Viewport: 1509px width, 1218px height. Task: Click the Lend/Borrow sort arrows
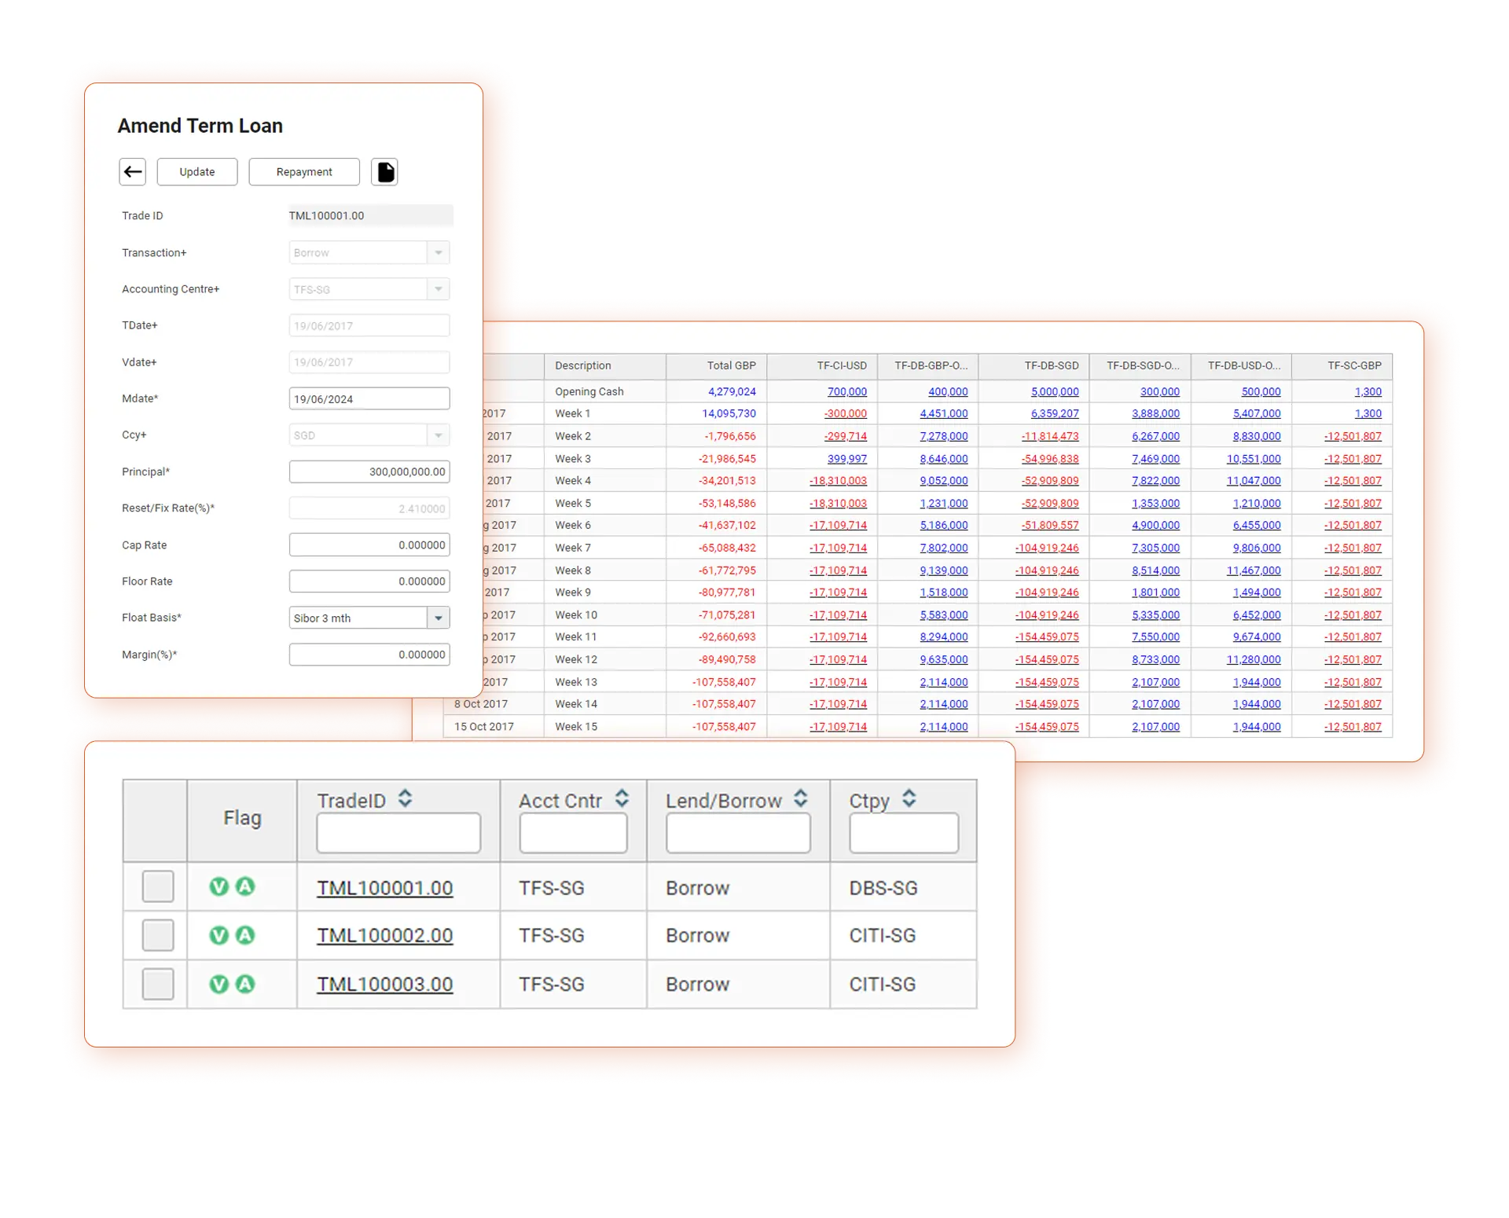[800, 799]
